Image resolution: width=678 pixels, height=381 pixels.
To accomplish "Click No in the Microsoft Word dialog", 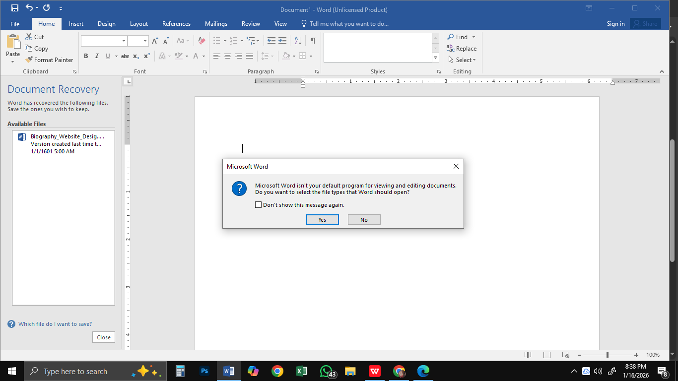I will click(x=364, y=220).
